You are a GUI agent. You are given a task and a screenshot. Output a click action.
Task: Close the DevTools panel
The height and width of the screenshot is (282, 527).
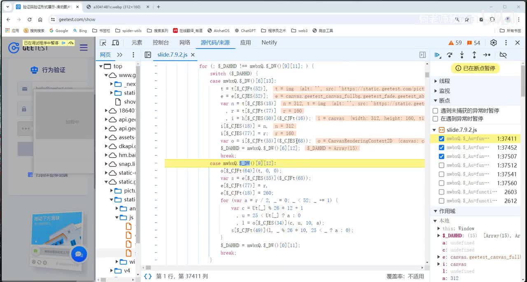coord(518,42)
